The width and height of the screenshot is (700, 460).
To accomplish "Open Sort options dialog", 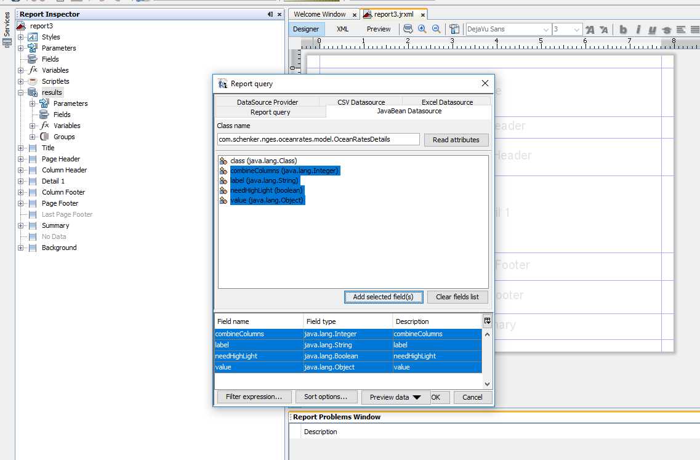I will [x=326, y=397].
